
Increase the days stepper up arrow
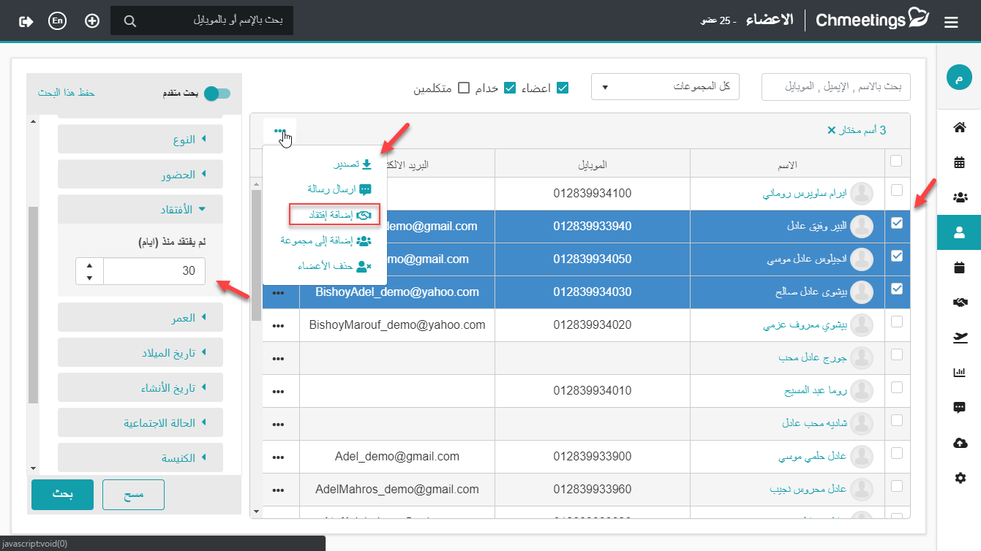pos(89,265)
